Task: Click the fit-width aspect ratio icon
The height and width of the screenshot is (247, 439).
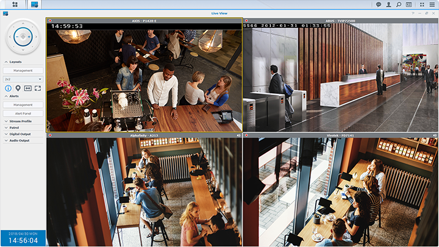Action: click(27, 88)
